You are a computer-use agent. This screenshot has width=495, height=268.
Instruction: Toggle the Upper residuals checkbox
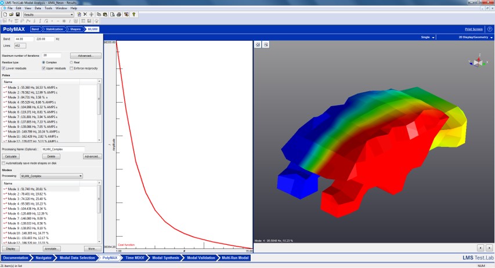click(44, 68)
